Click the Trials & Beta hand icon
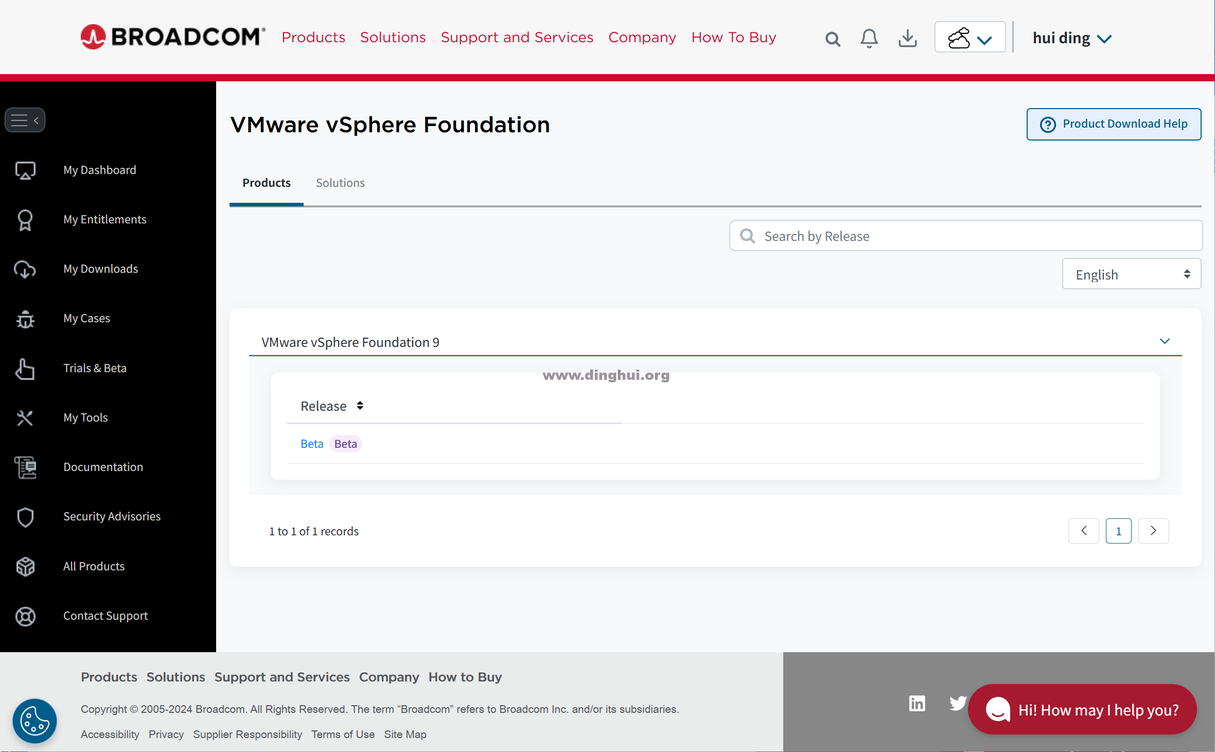Screen dimensions: 1215x752 (25, 369)
